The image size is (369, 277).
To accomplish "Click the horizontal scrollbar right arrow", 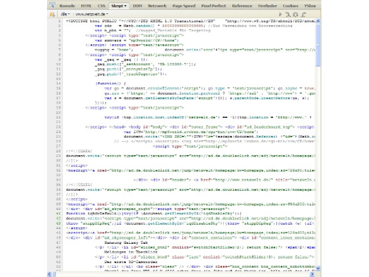I will click(312, 274).
